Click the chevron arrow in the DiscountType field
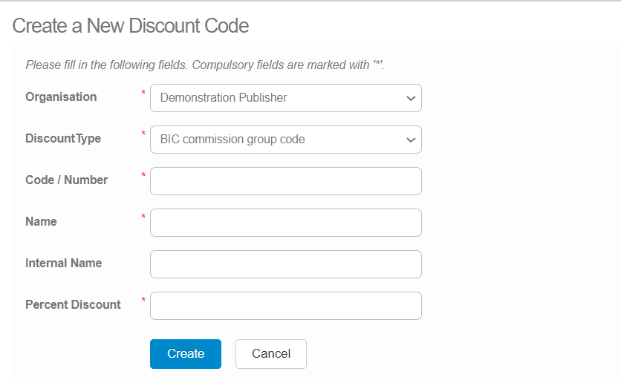621x383 pixels. tap(411, 140)
